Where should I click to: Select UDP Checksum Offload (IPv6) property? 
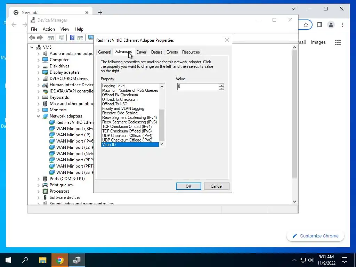point(130,140)
